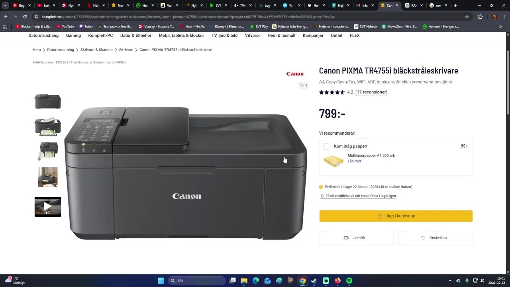Show previous product image with left arrow
510x287 pixels.
[67, 173]
